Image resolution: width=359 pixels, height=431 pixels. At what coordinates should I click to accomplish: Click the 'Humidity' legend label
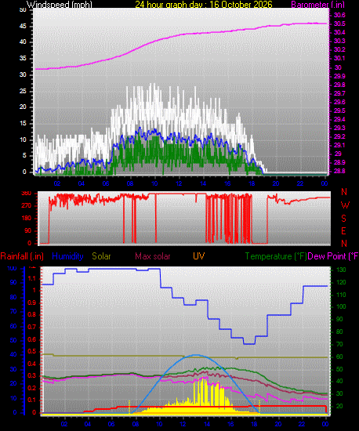[67, 256]
